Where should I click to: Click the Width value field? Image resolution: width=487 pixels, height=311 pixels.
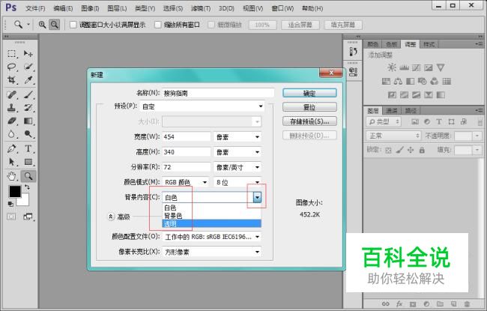(187, 137)
